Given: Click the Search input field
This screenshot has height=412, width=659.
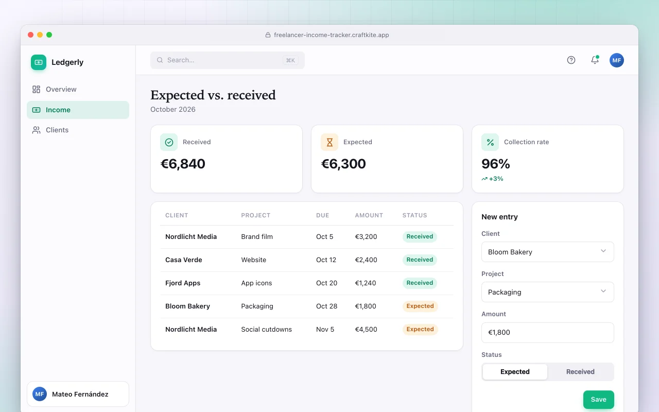Looking at the screenshot, I should click(x=228, y=60).
